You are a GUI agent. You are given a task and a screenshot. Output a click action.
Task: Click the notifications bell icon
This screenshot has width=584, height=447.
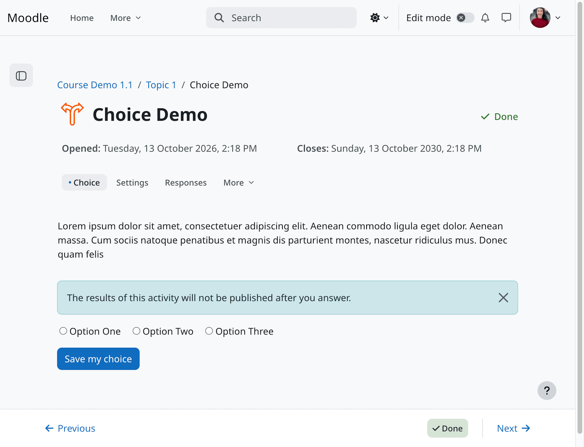485,18
